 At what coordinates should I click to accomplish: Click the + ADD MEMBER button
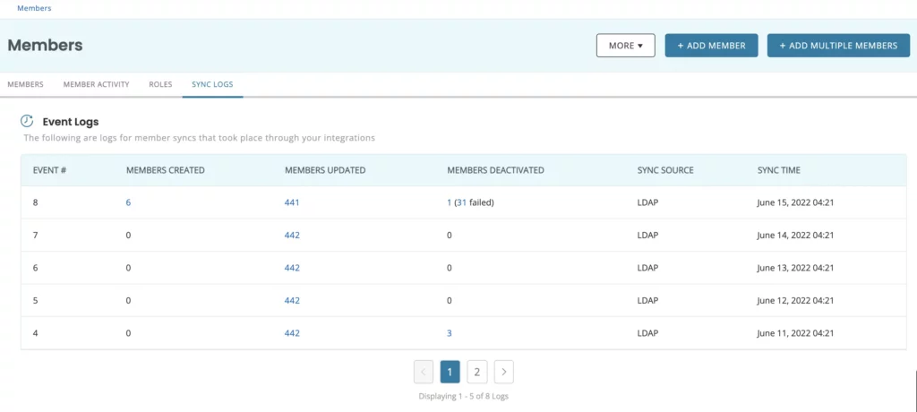[711, 46]
